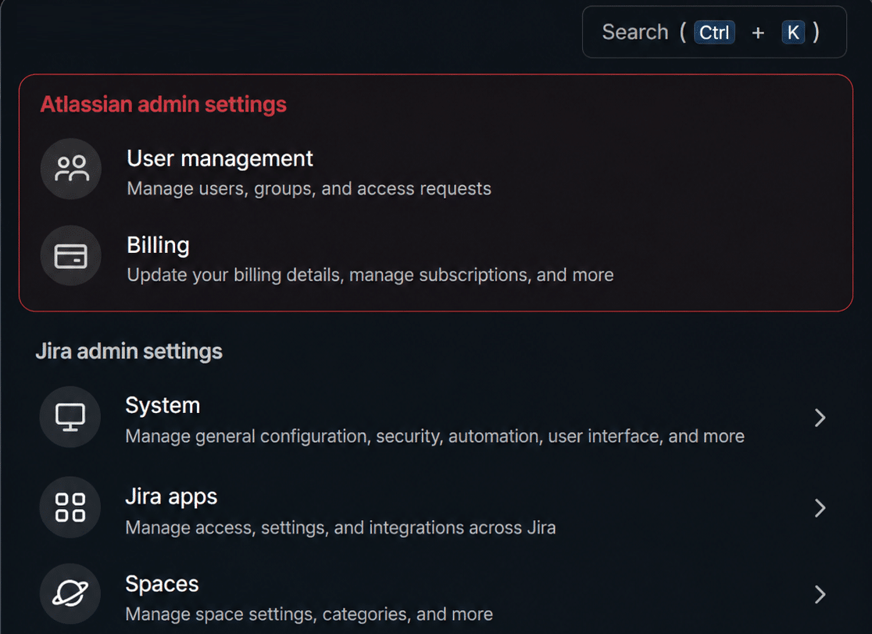Screen dimensions: 872x634
Task: Click the Spaces planet icon
Action: pos(70,593)
